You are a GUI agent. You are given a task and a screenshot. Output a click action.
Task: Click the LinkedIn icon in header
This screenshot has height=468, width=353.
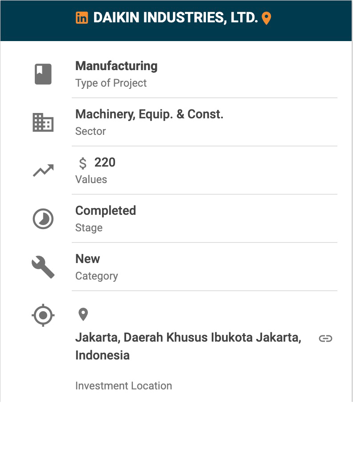[82, 18]
